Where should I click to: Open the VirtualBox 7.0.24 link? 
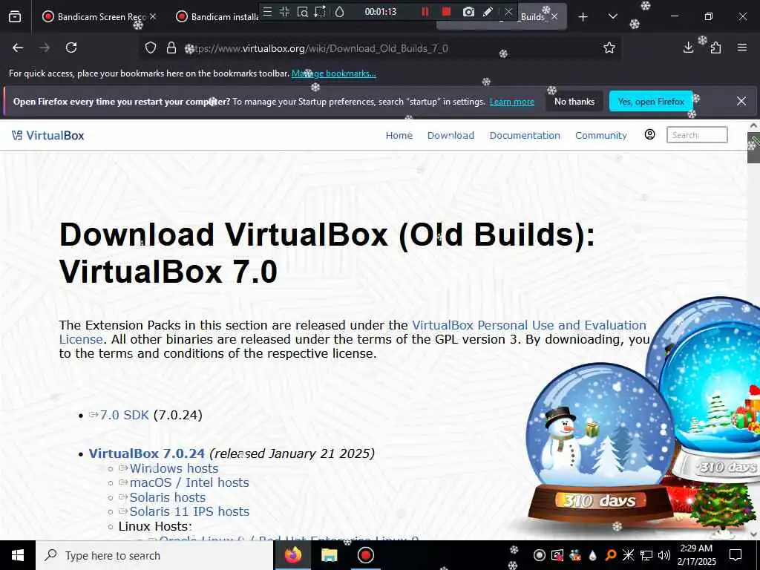pos(146,453)
